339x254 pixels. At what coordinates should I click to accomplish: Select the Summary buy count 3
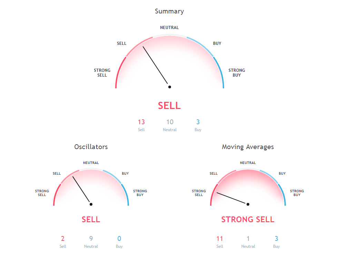coord(198,122)
